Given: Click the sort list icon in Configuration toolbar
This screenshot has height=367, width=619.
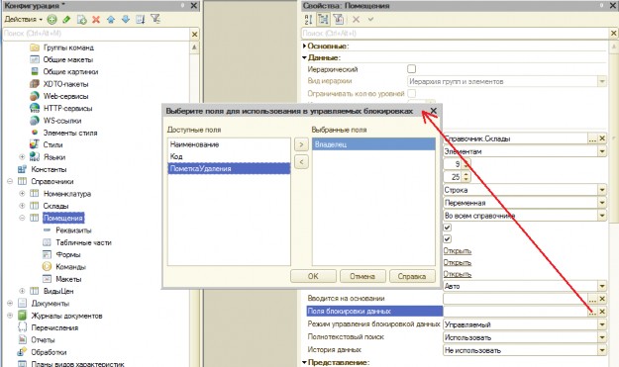Looking at the screenshot, I should 141,20.
